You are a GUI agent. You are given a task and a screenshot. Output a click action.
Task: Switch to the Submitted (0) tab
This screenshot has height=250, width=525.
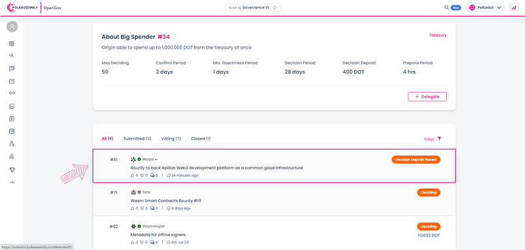click(137, 138)
